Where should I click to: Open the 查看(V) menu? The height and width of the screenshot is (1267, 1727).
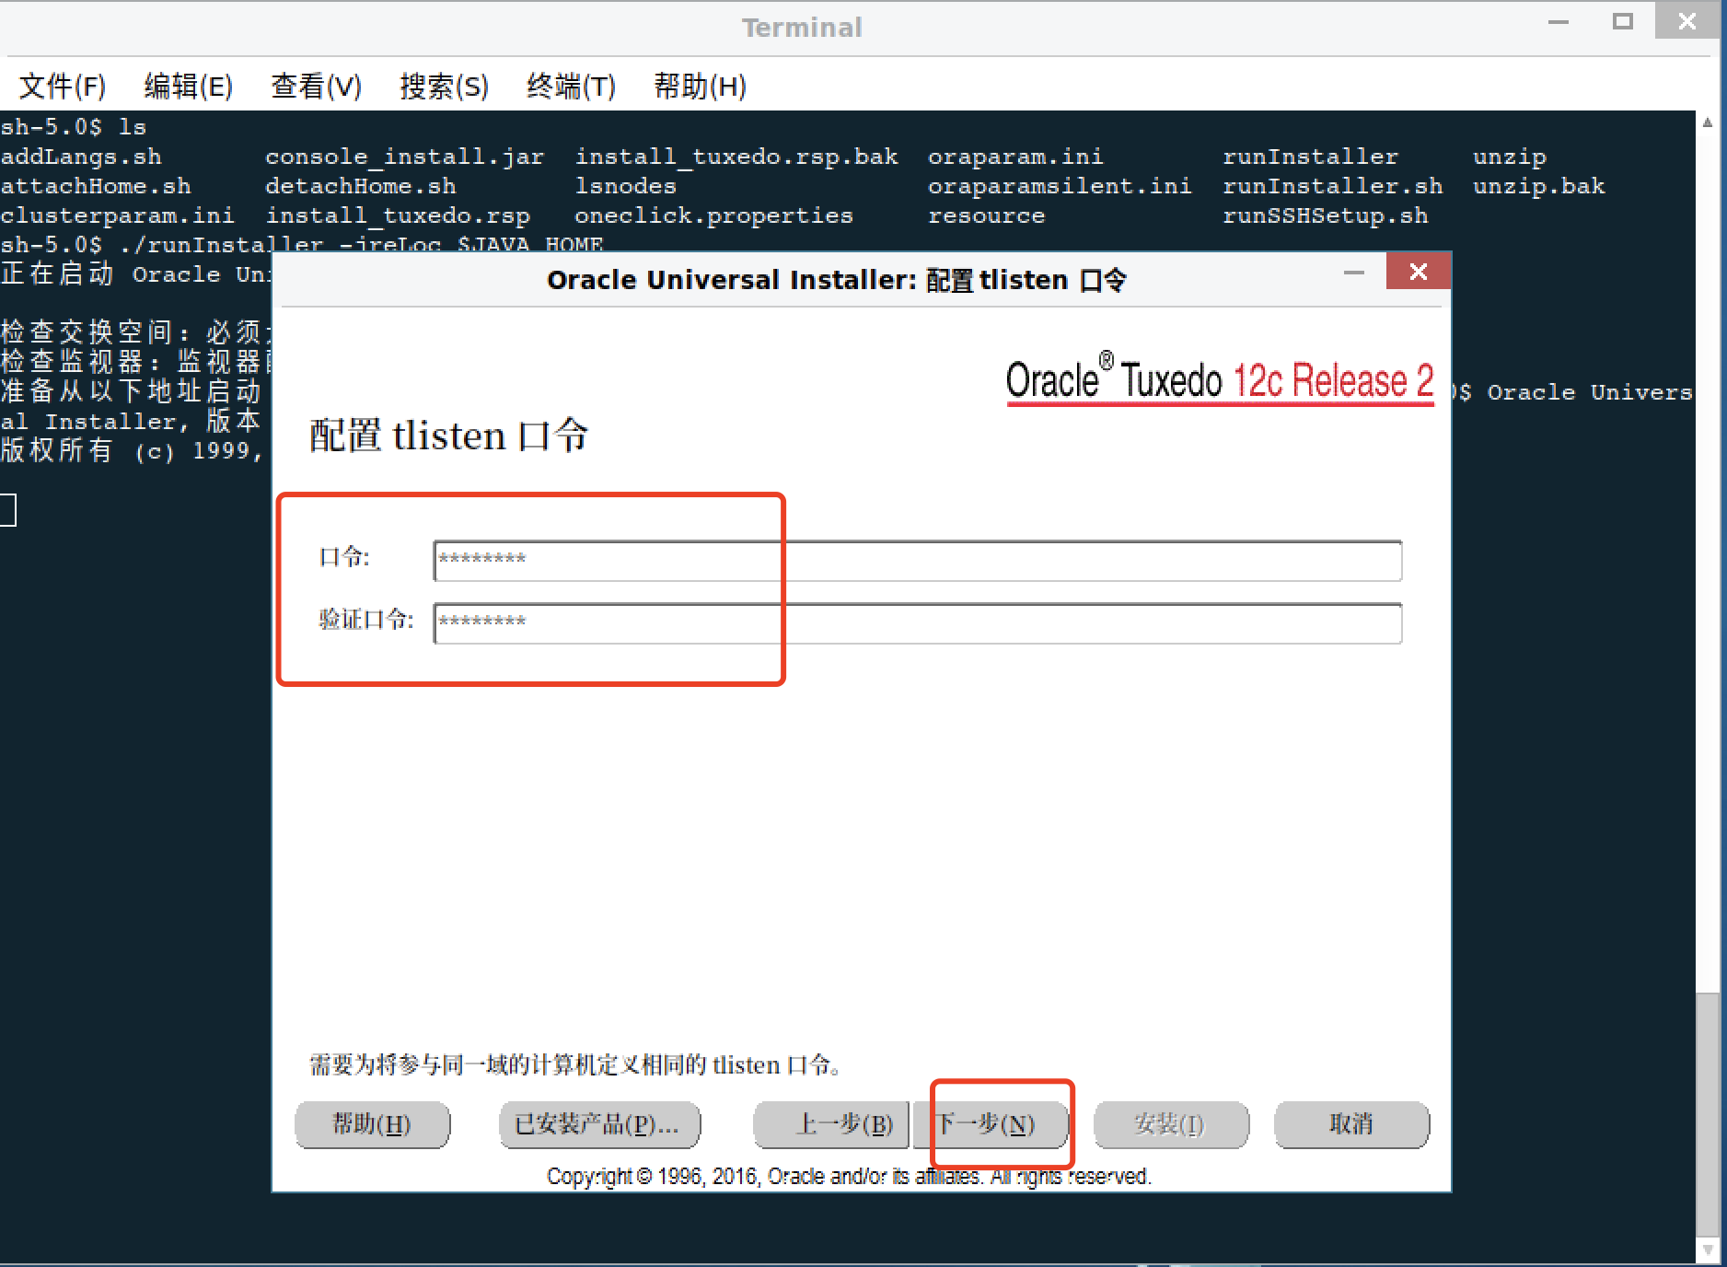pyautogui.click(x=317, y=87)
